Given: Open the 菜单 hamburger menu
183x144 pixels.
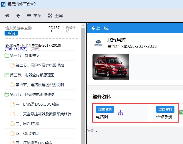Looking at the screenshot, I should 34,15.
